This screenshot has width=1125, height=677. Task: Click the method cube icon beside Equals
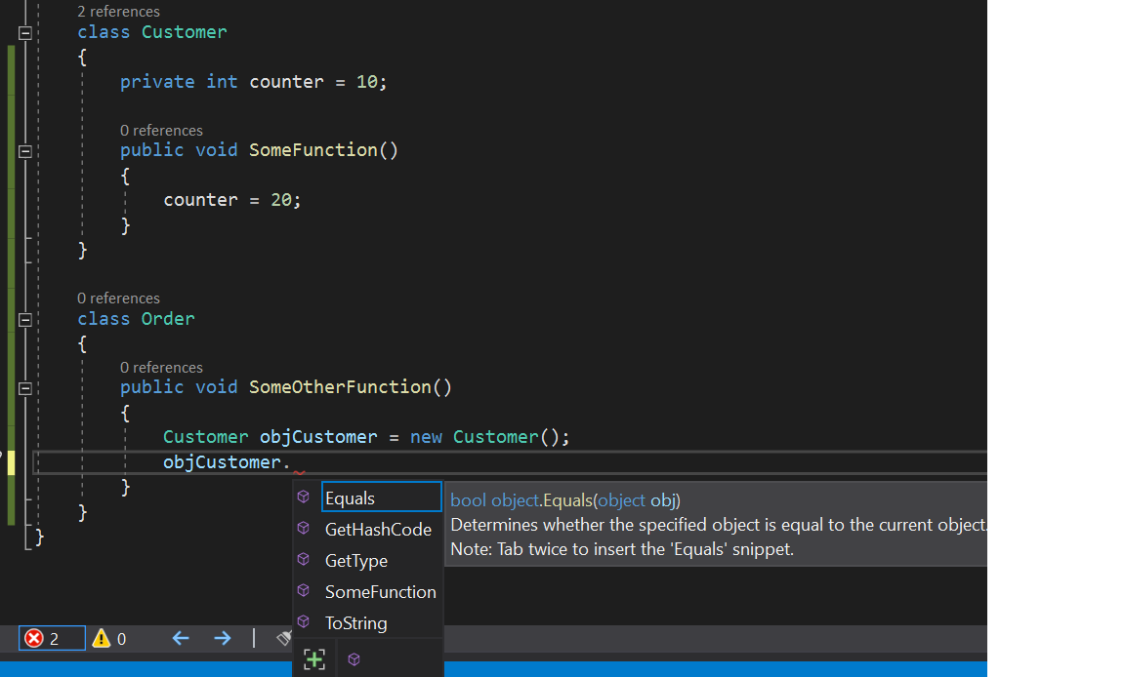303,497
